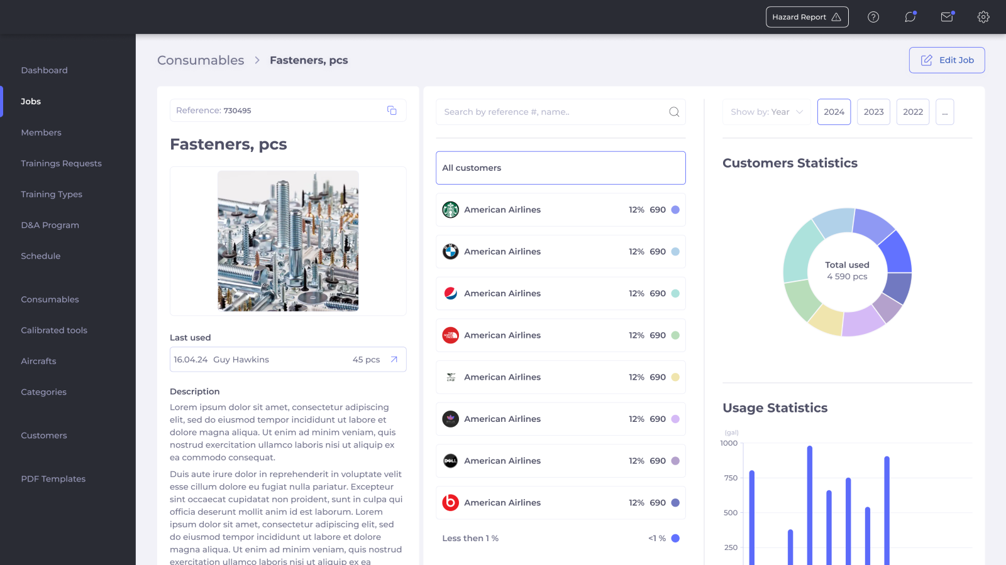Viewport: 1006px width, 565px height.
Task: Select year 2024 filter
Action: [x=834, y=112]
